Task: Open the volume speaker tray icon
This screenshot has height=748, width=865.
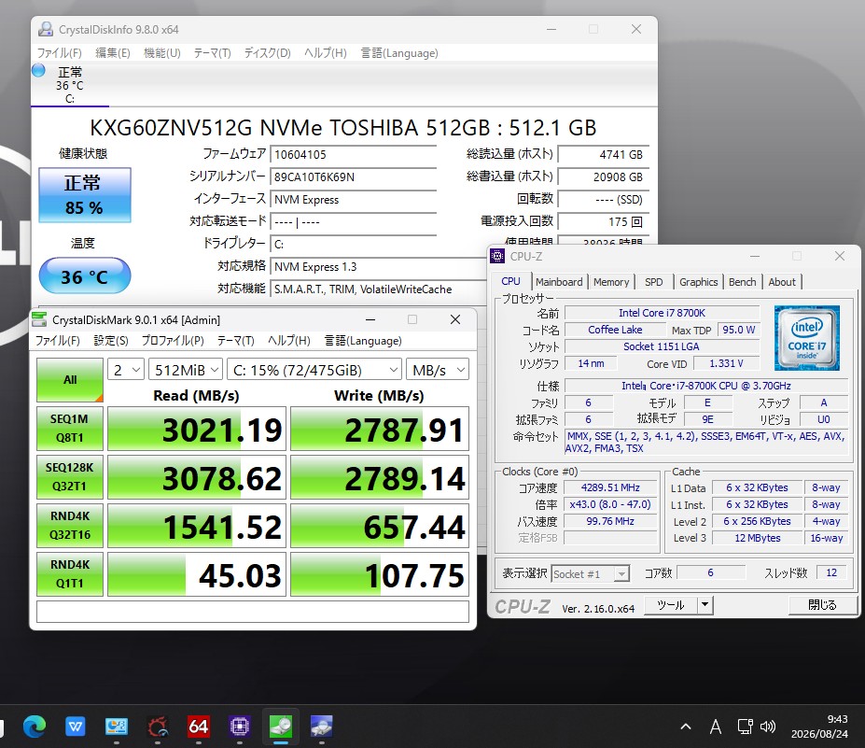Action: coord(768,727)
